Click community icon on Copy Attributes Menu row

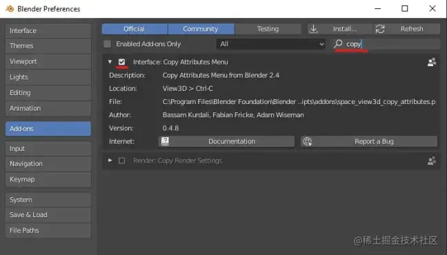432,62
